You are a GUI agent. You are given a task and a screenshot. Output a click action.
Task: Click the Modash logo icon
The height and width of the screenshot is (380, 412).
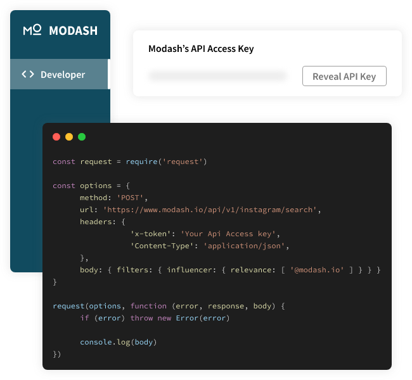(32, 30)
